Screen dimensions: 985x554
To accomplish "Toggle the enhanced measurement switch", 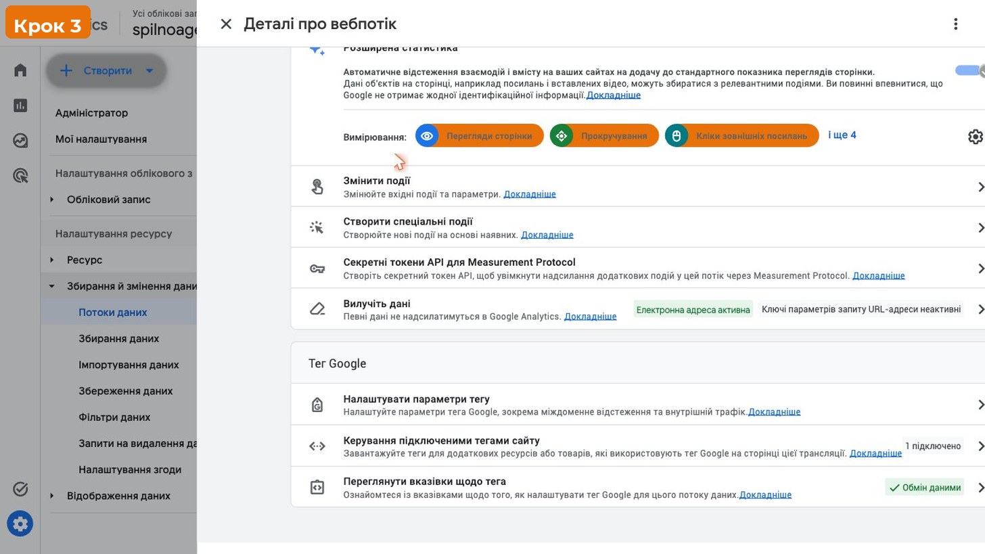I will pos(969,70).
